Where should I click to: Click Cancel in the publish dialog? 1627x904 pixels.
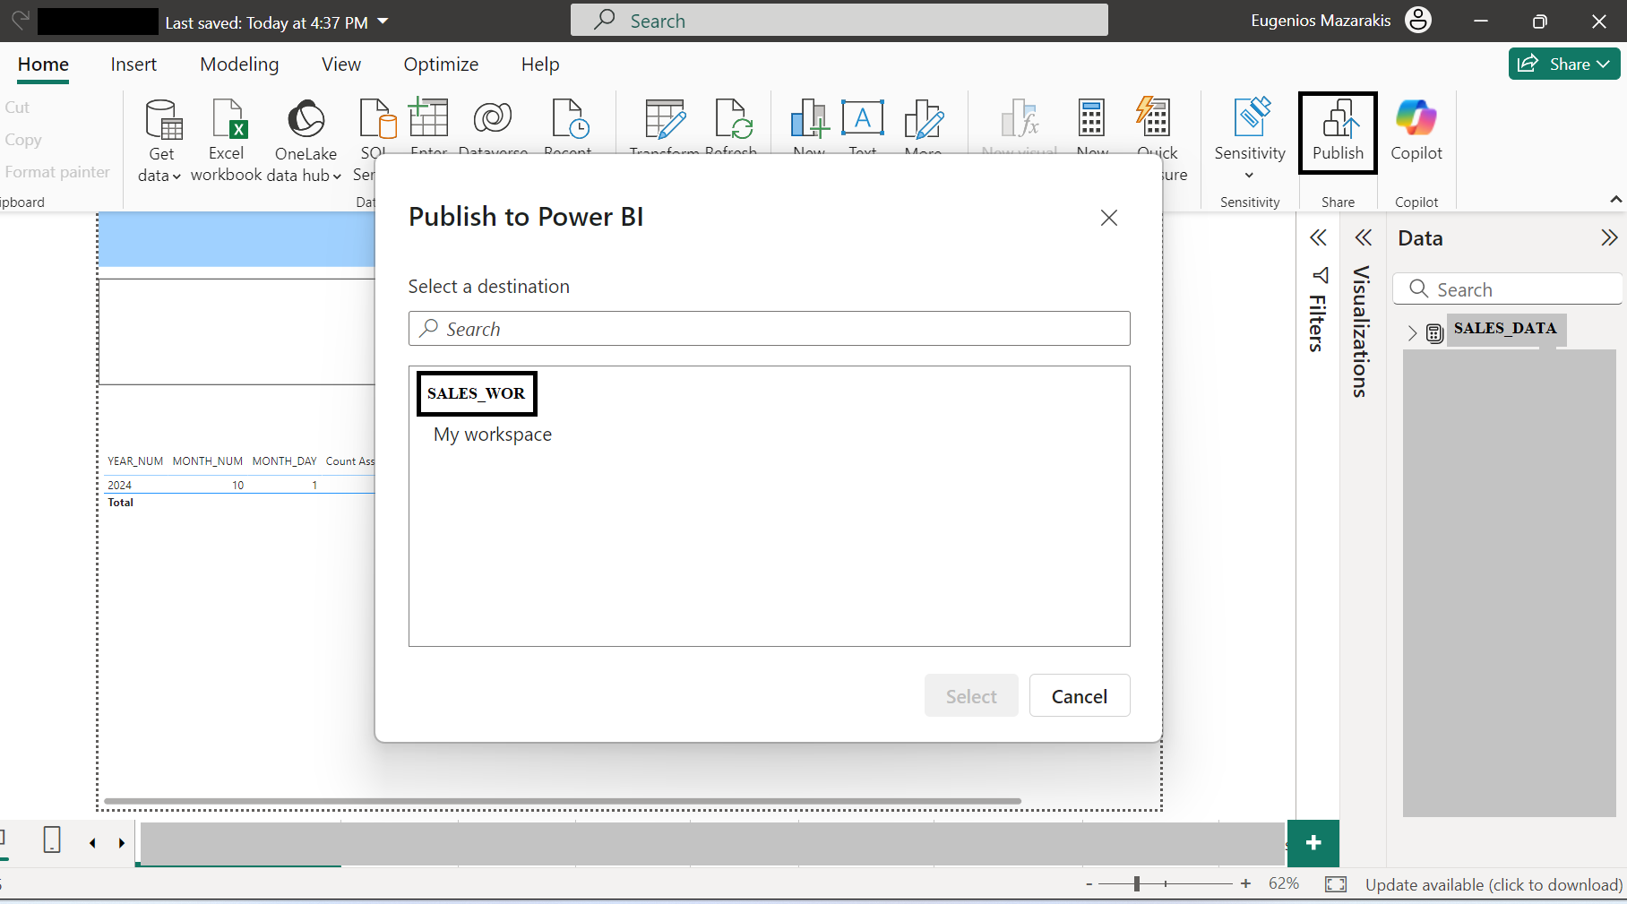coord(1080,696)
